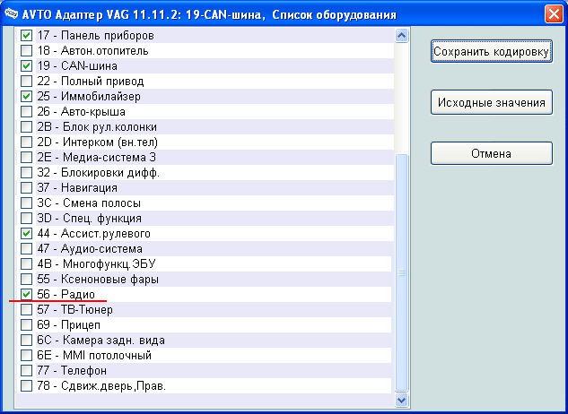Check 37 - Навигация item
The height and width of the screenshot is (414, 568).
click(x=27, y=187)
